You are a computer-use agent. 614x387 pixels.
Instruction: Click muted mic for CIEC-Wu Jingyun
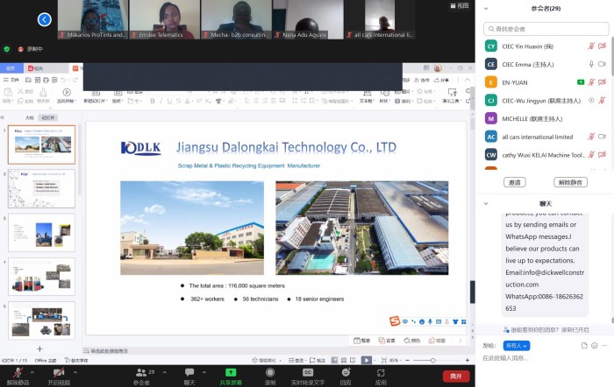coord(603,101)
